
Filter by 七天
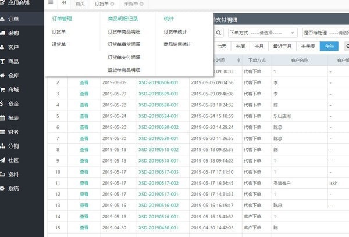tap(222, 46)
